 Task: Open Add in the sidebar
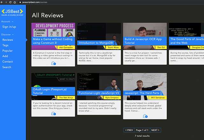[5, 56]
